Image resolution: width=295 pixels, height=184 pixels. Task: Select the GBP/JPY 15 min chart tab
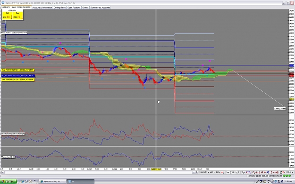(x=17, y=7)
